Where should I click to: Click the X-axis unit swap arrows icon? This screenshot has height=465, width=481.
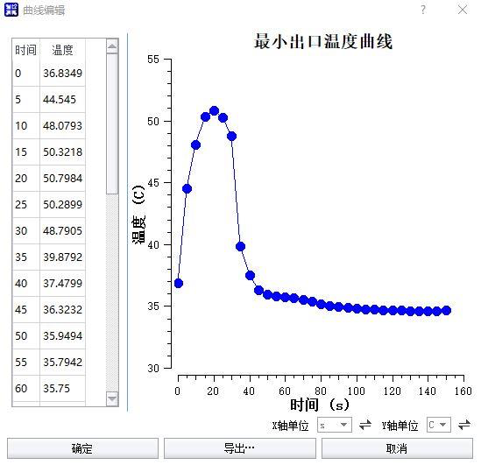pyautogui.click(x=365, y=425)
